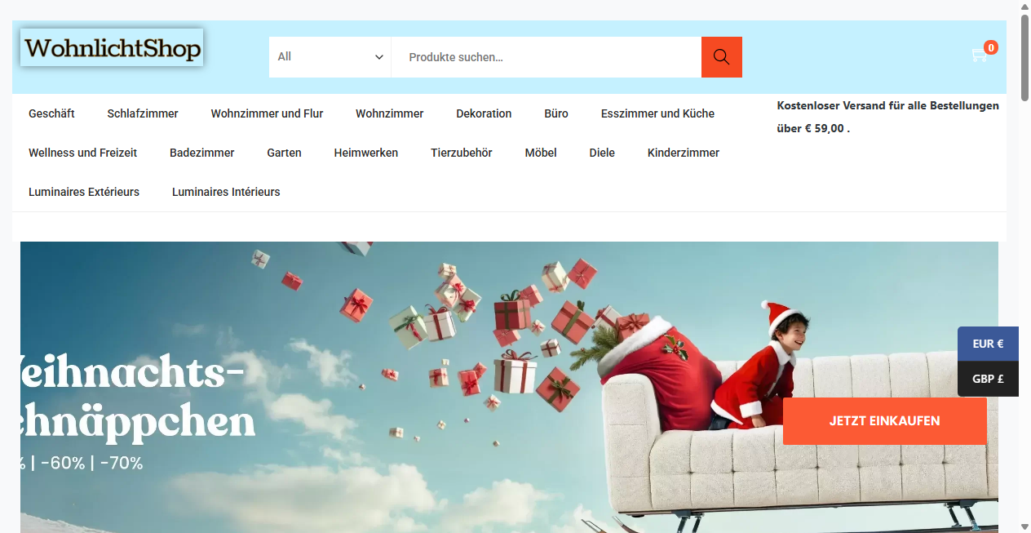Click the JETZT EINKAUFEN button

pos(884,420)
